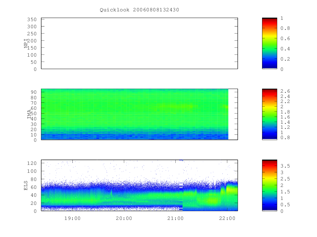317x237 pixels.
Task: Click the Quicklook 20060808132430 plot title
Action: click(x=139, y=10)
